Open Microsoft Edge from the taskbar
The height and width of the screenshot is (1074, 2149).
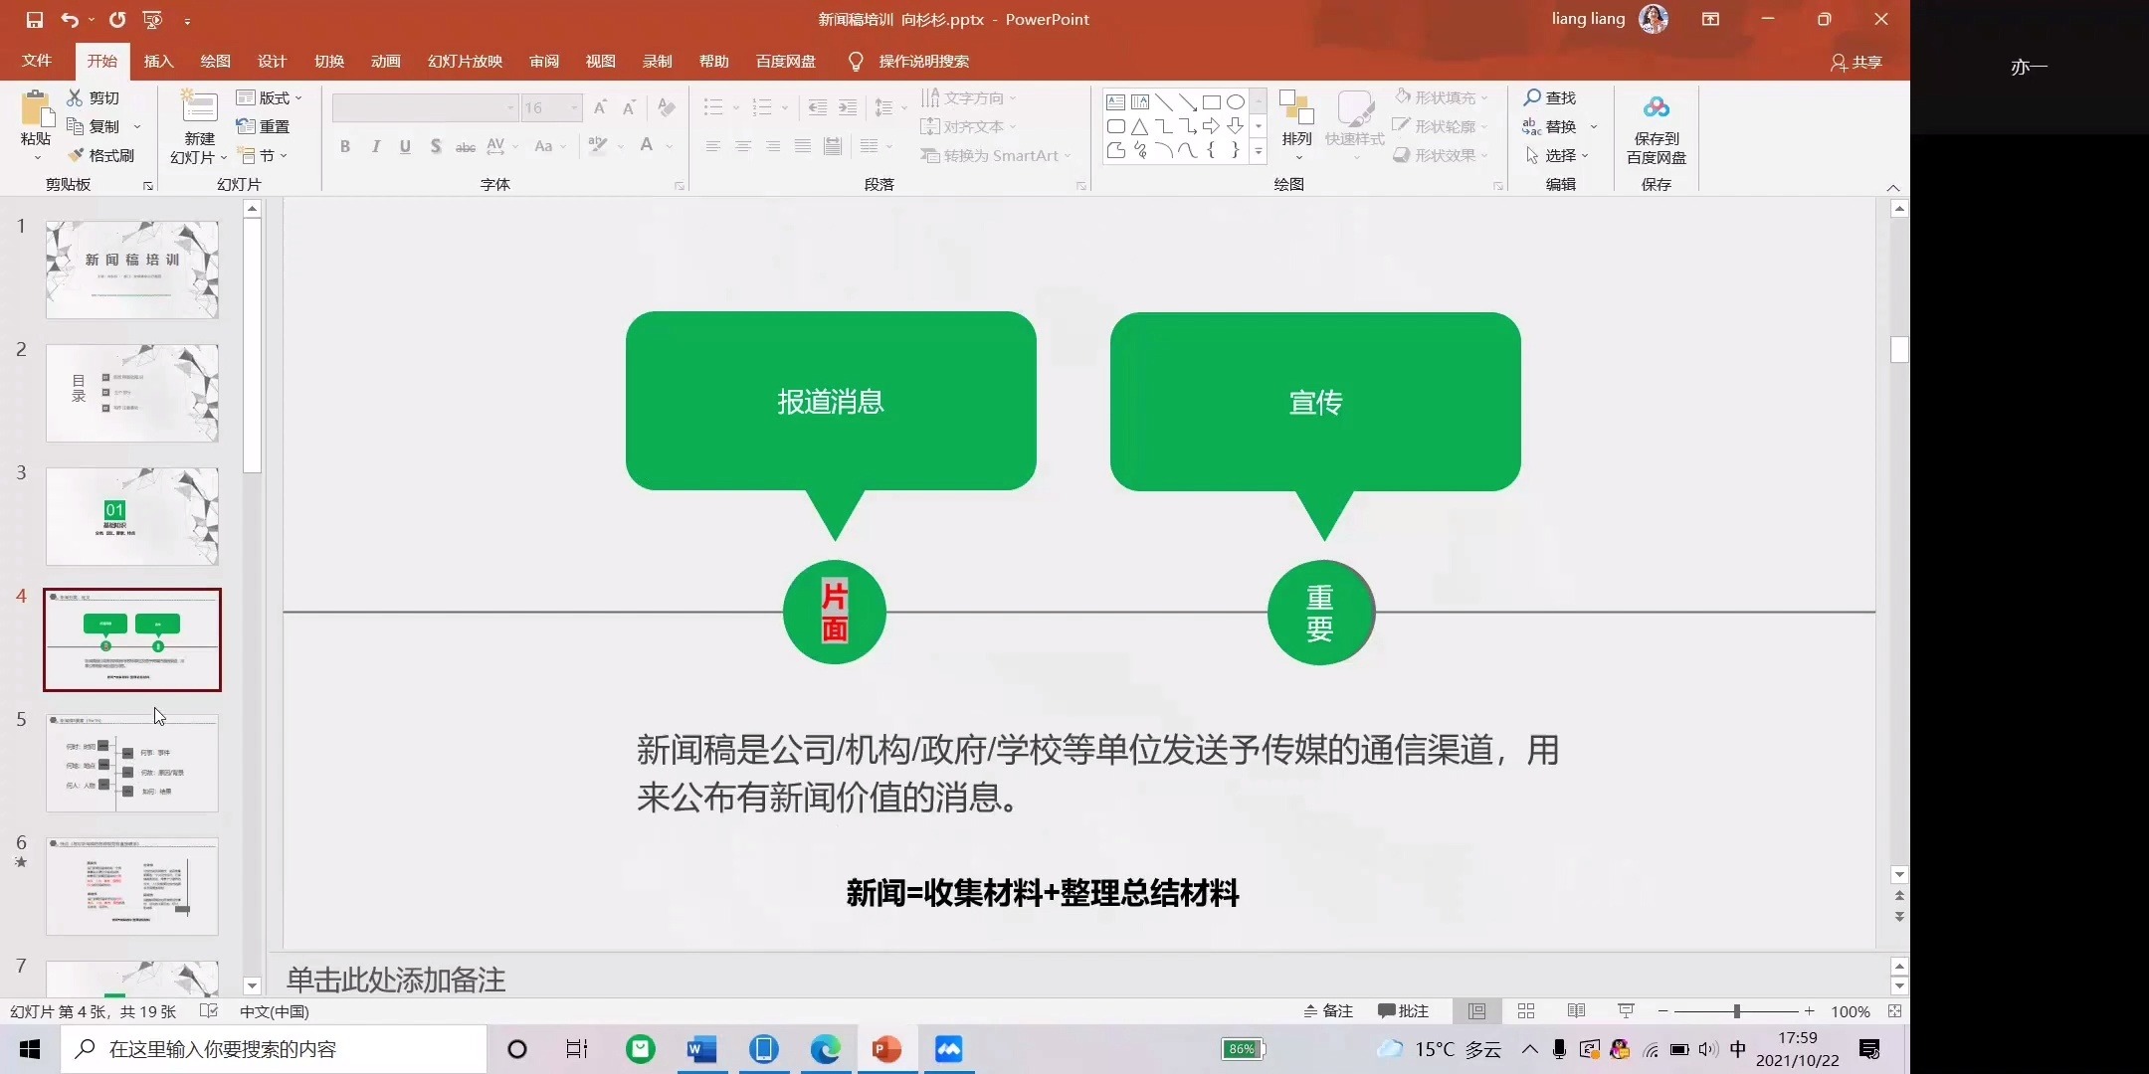[825, 1049]
